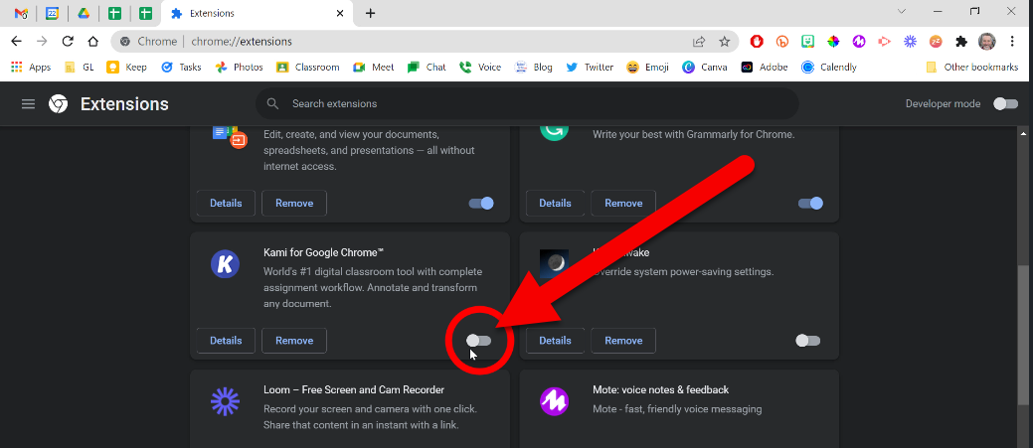Open Details for Kami extension

226,340
